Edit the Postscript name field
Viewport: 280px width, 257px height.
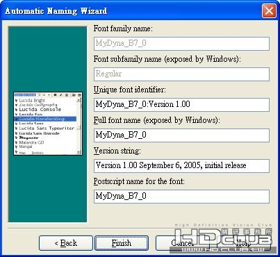point(181,197)
